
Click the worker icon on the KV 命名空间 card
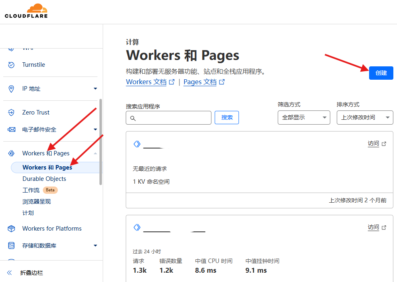(x=137, y=144)
